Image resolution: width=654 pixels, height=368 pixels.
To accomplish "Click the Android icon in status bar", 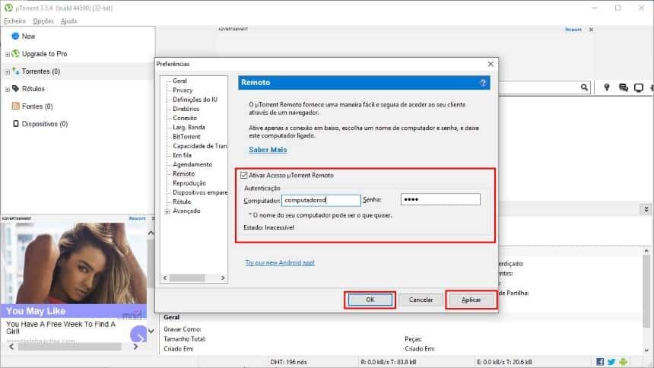I will point(623,362).
